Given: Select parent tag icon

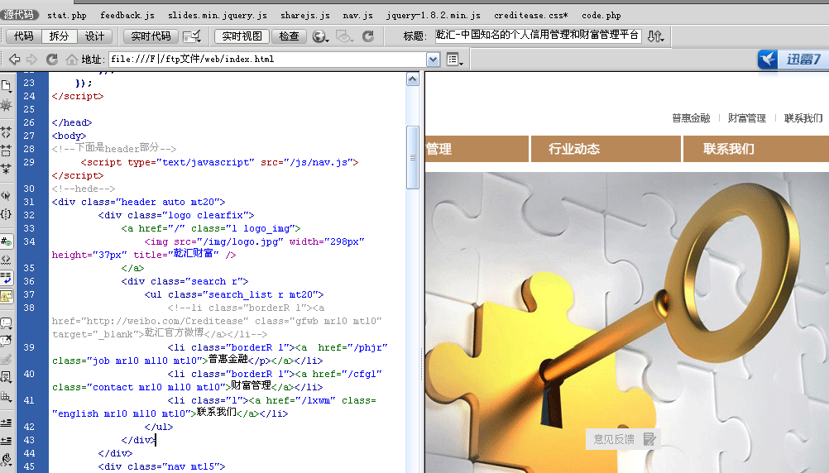Looking at the screenshot, I should point(7,195).
